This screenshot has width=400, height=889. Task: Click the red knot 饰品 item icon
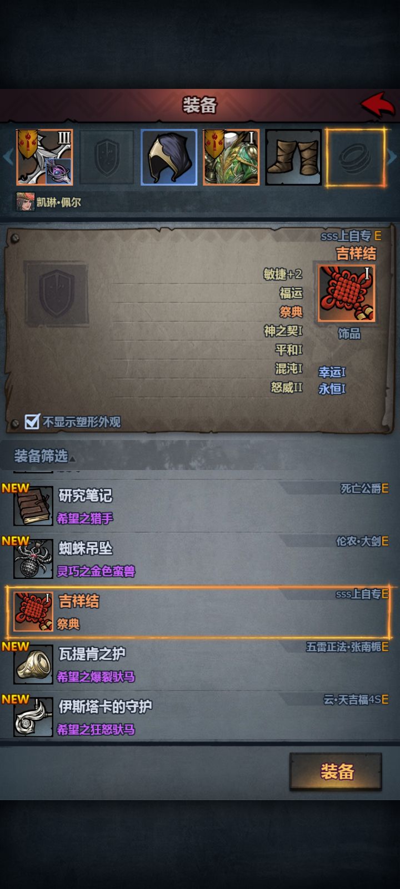(x=346, y=293)
